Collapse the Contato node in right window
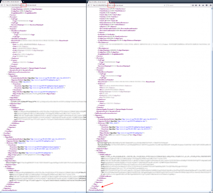The width and height of the screenshot is (213, 193). pyautogui.click(x=97, y=101)
